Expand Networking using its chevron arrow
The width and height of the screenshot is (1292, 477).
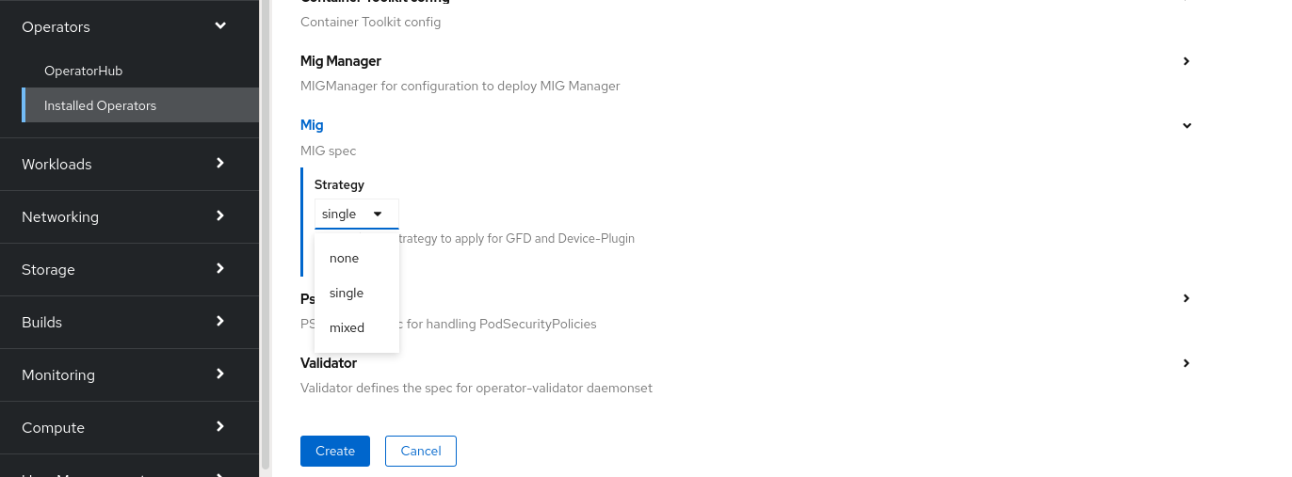(x=220, y=215)
